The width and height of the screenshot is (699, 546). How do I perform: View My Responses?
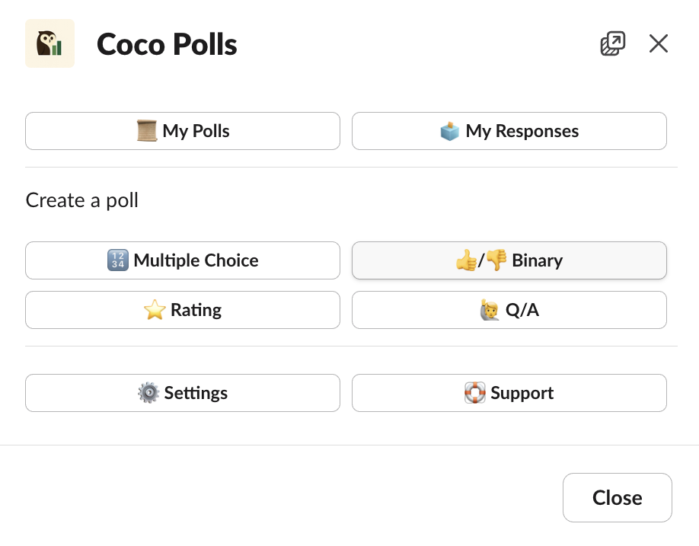pos(509,130)
